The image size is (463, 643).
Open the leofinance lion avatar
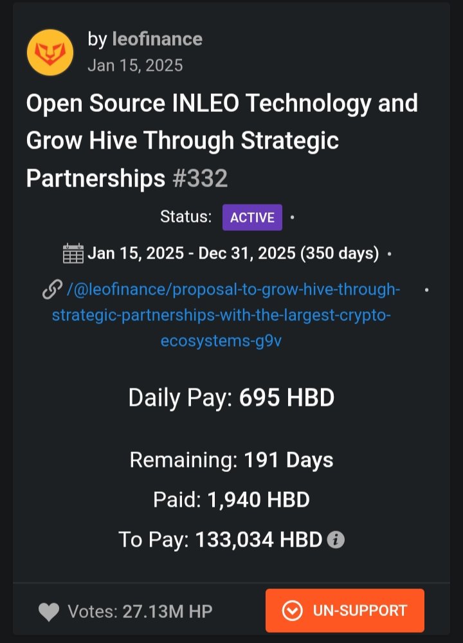[50, 53]
